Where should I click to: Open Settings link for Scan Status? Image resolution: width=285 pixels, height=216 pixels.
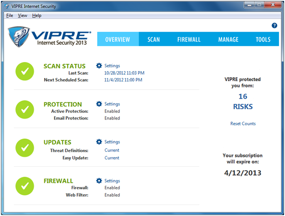pyautogui.click(x=112, y=66)
